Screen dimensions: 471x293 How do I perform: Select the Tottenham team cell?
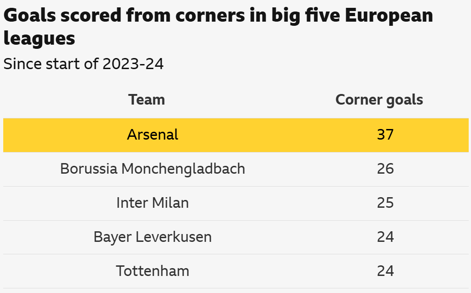click(152, 271)
